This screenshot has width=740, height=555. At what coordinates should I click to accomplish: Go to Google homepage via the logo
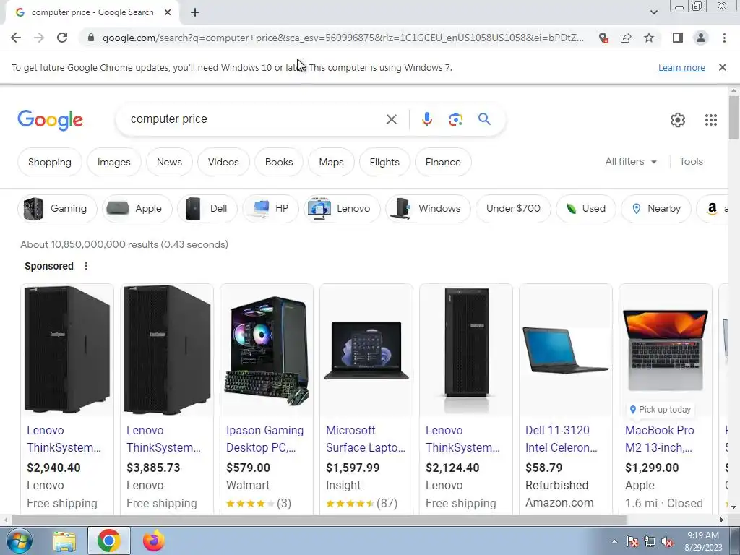click(x=50, y=120)
